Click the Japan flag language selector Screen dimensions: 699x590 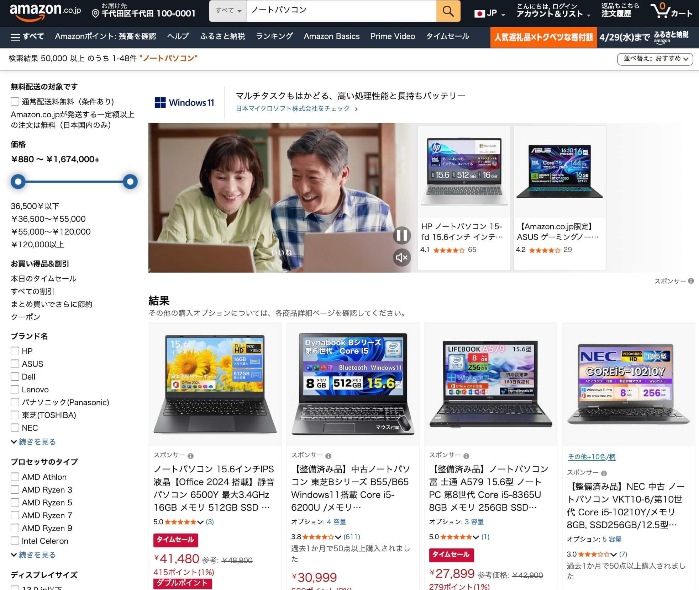click(x=490, y=14)
